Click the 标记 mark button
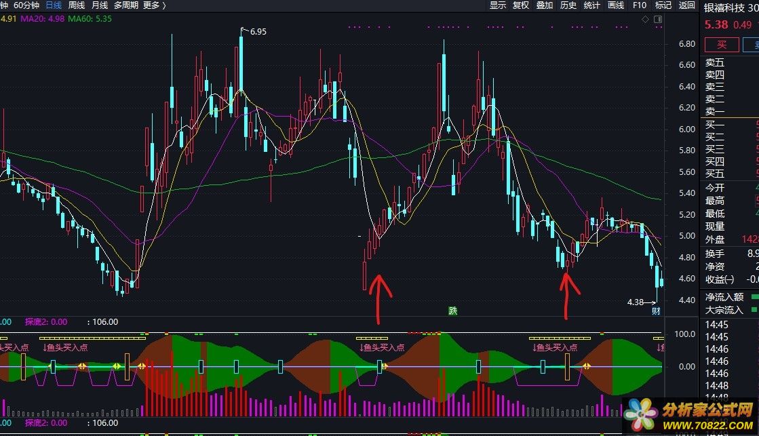 tap(663, 5)
